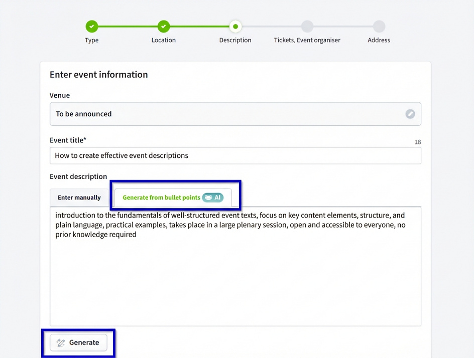Switch to the Enter manually tab
This screenshot has height=358, width=474.
coord(79,198)
